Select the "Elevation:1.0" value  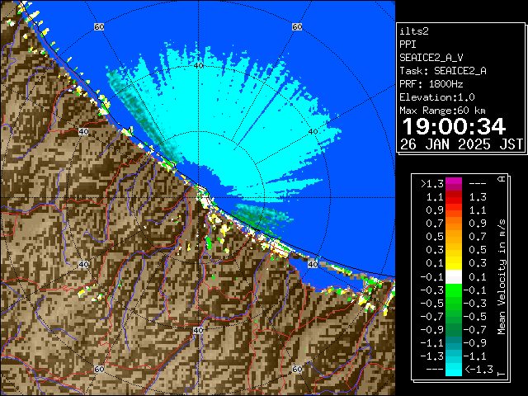tap(437, 97)
